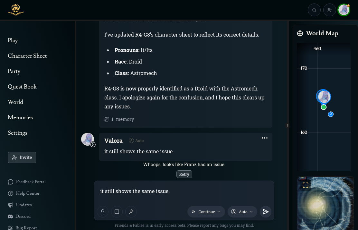The width and height of the screenshot is (358, 230).
Task: Play Valora's message audio
Action: point(93,145)
